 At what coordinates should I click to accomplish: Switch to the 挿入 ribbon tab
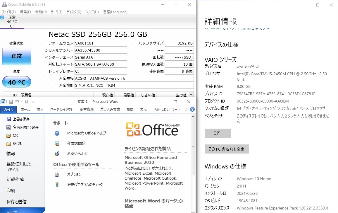(x=40, y=110)
